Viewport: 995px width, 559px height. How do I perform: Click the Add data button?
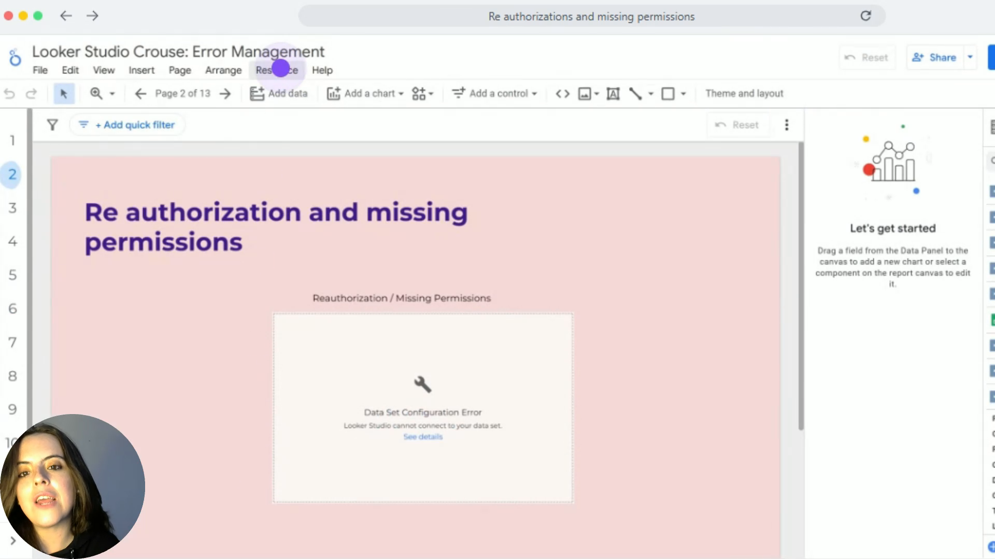279,94
